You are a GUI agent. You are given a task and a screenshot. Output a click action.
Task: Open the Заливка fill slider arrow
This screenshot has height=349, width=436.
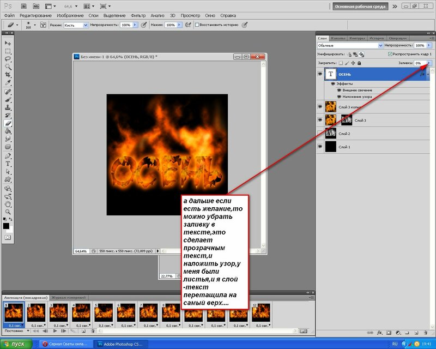[429, 63]
